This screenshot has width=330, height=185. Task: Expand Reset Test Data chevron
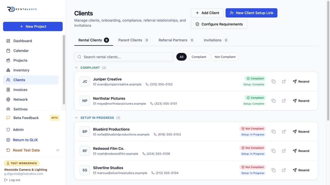pos(58,150)
